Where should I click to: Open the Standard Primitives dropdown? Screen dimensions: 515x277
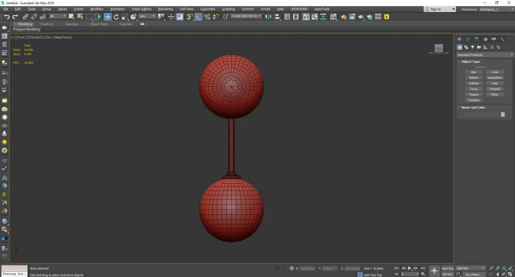485,55
